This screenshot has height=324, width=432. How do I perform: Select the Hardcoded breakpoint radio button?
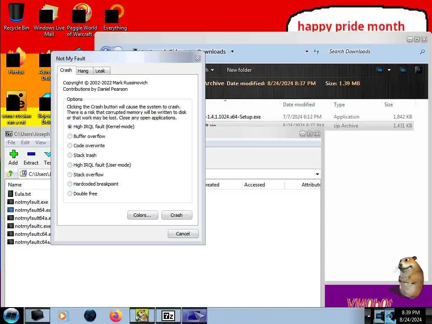(x=70, y=184)
